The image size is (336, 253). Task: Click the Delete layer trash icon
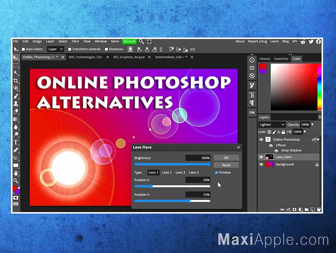pos(319,209)
